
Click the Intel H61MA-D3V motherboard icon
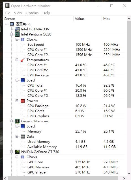pos(17,29)
